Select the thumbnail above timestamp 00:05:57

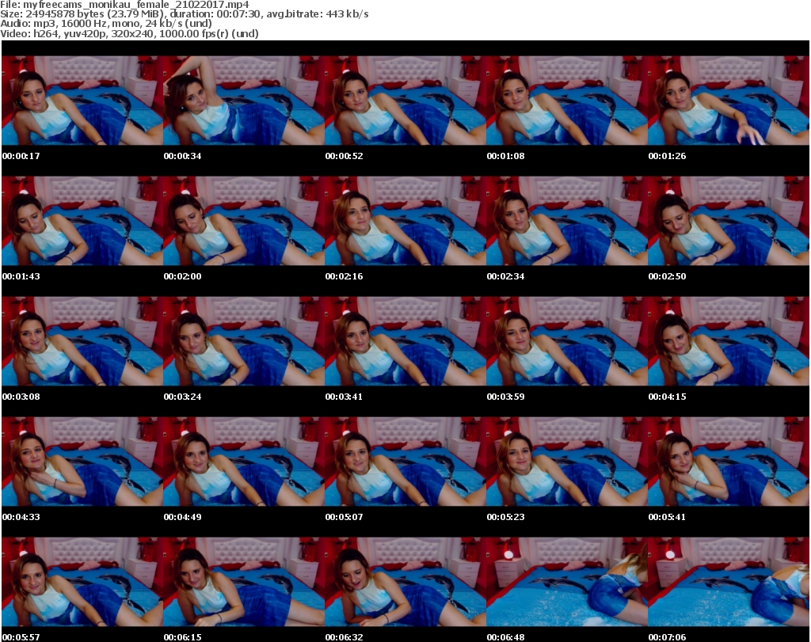82,582
